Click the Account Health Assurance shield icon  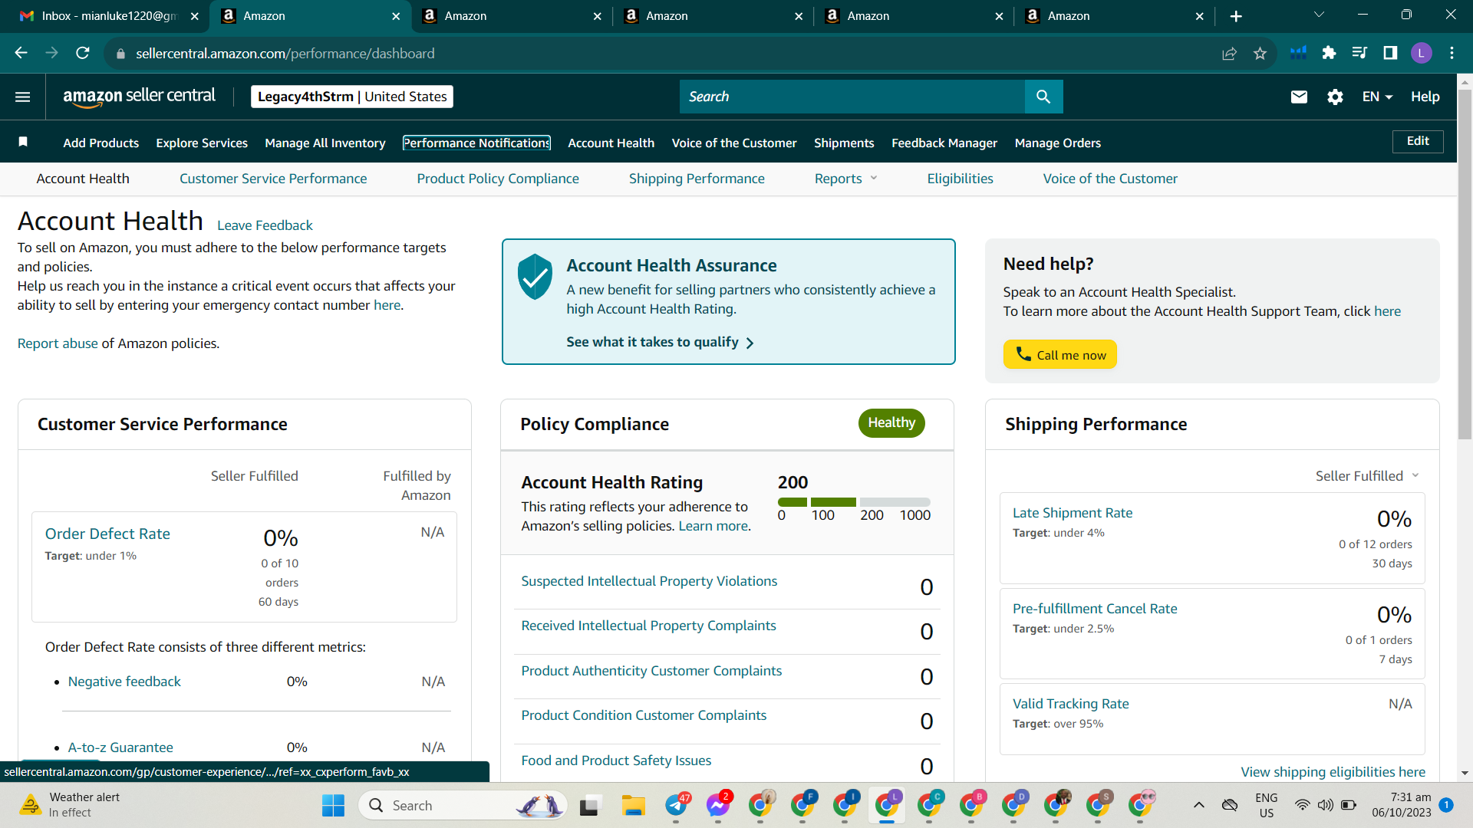[535, 277]
